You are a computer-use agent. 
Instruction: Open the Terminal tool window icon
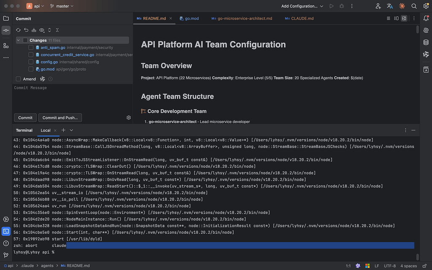tap(6, 231)
